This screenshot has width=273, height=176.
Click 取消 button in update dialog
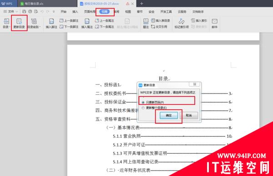click(189, 115)
